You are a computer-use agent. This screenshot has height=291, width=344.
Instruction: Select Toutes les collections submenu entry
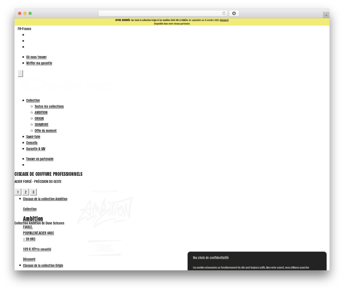pos(49,107)
